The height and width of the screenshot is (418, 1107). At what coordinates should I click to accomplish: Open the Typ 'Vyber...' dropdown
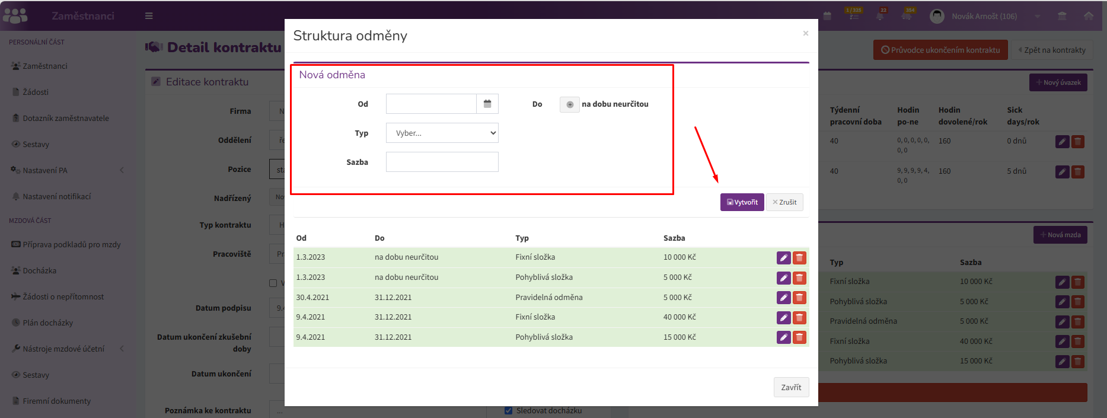(x=442, y=133)
